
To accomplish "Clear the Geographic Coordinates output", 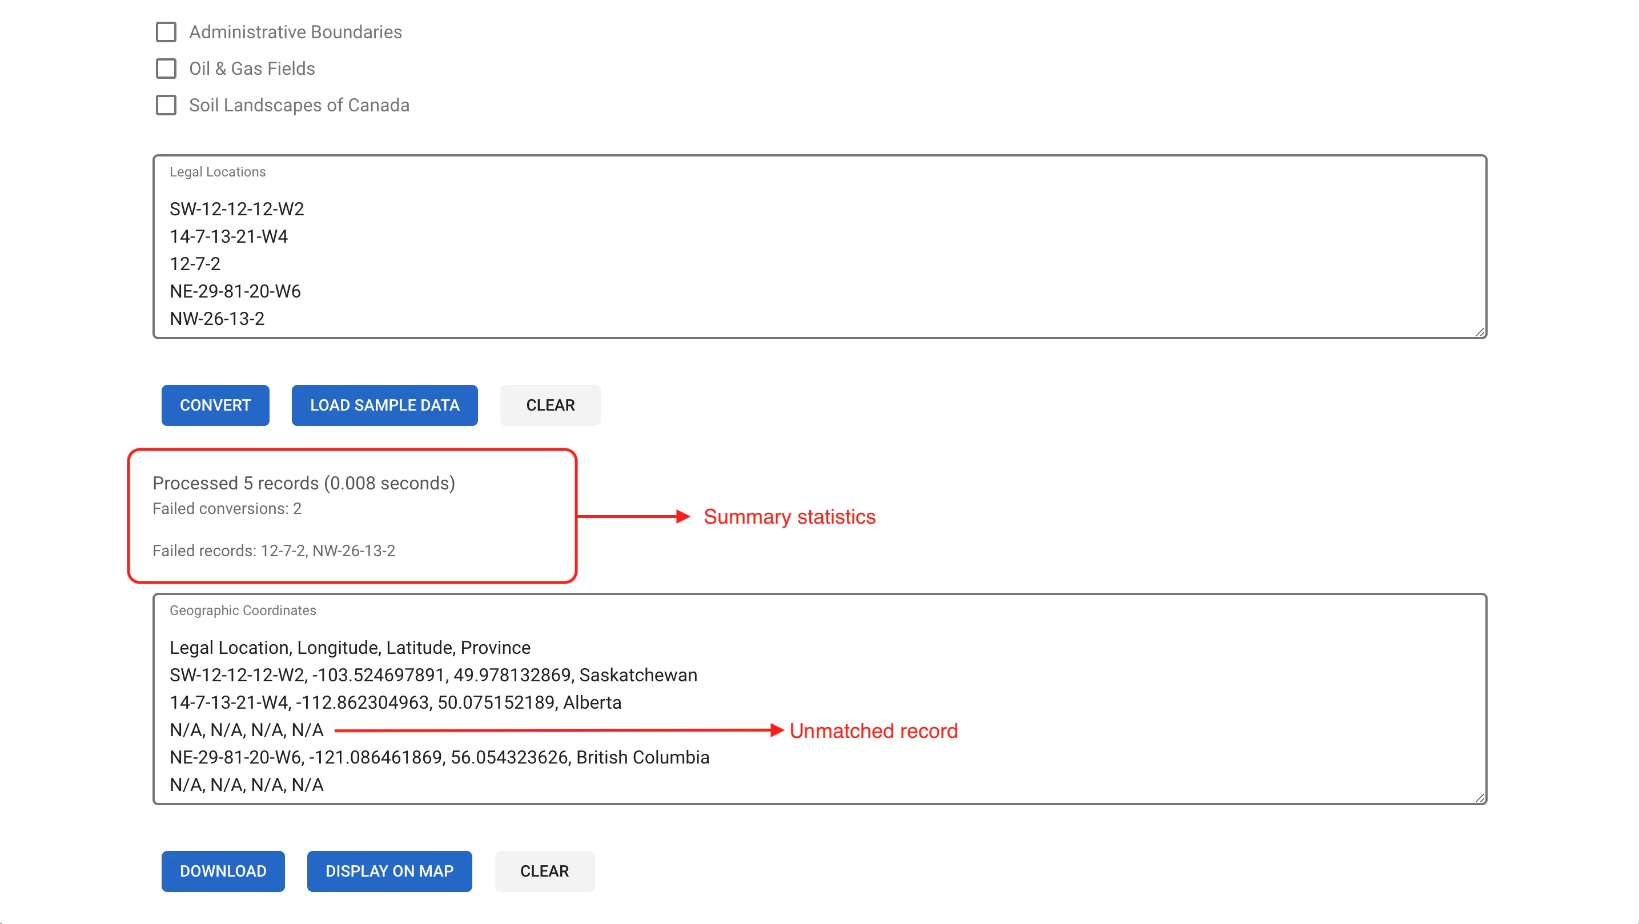I will (x=544, y=871).
